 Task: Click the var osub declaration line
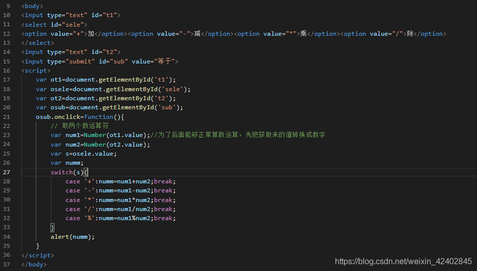pos(109,107)
